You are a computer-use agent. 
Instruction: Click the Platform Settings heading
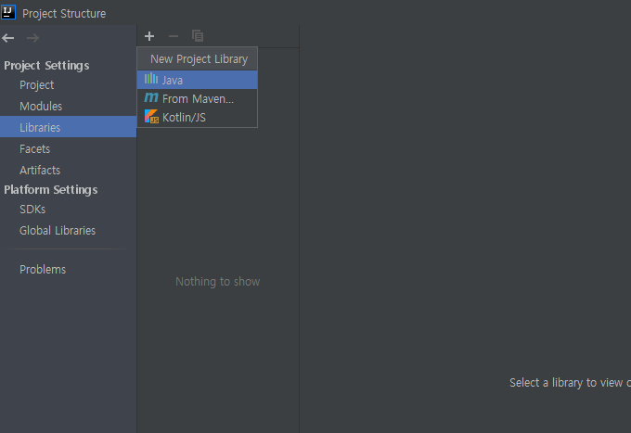tap(51, 190)
